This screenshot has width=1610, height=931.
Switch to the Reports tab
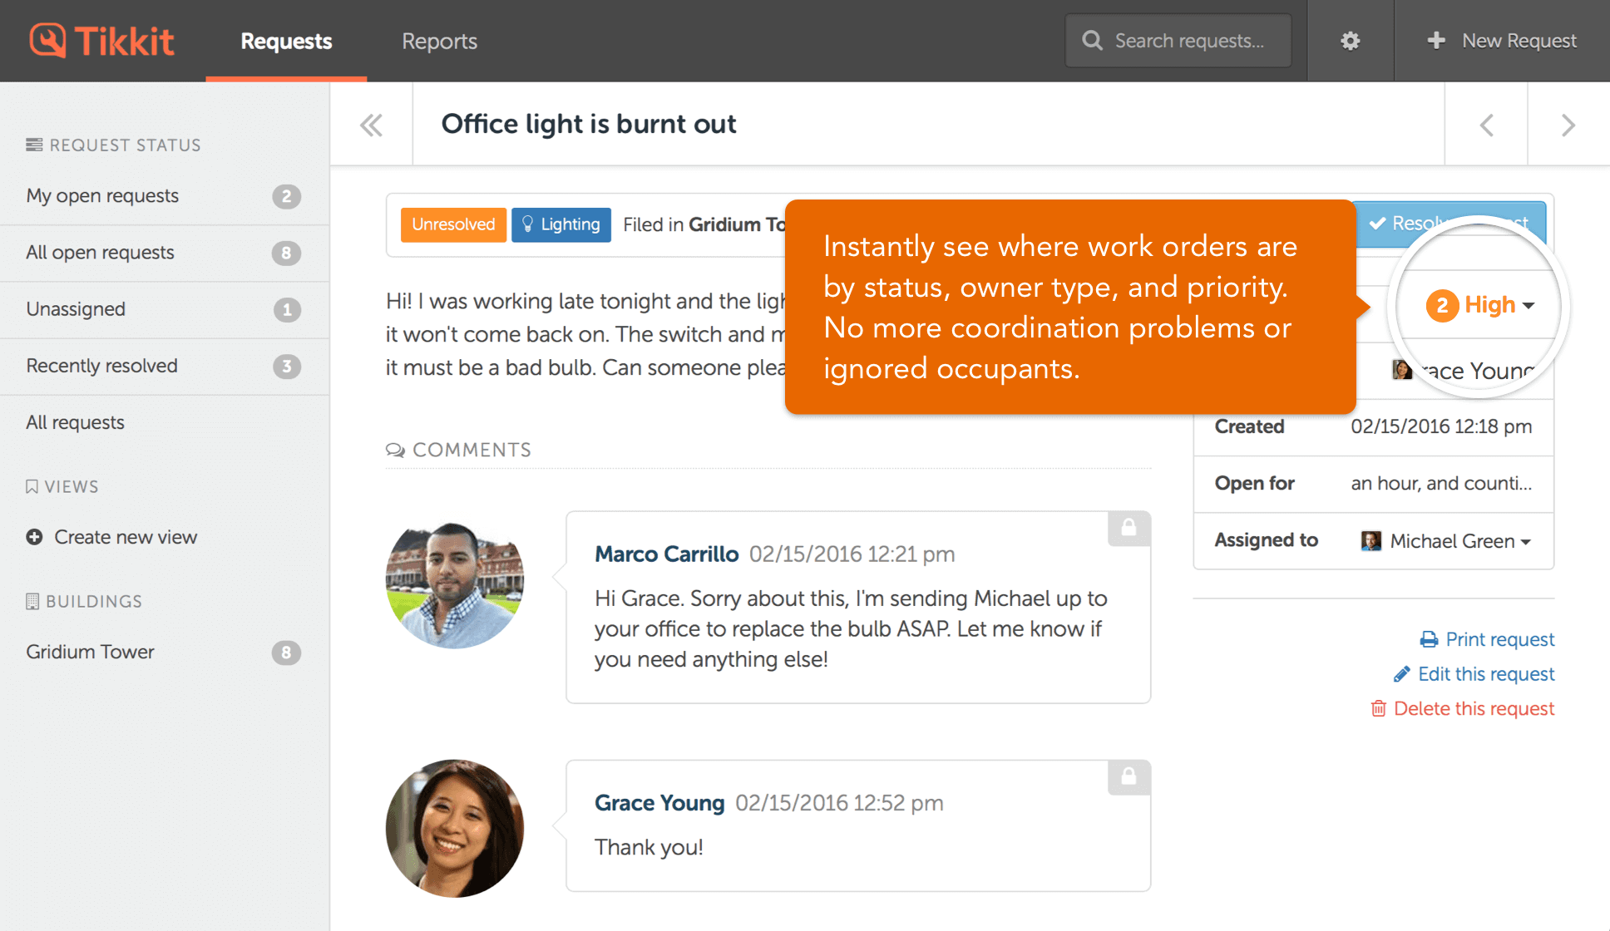point(439,41)
